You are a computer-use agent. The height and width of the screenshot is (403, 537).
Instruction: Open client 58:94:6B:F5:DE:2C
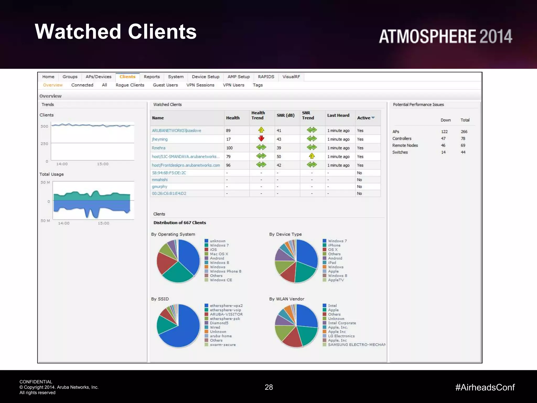(x=169, y=173)
